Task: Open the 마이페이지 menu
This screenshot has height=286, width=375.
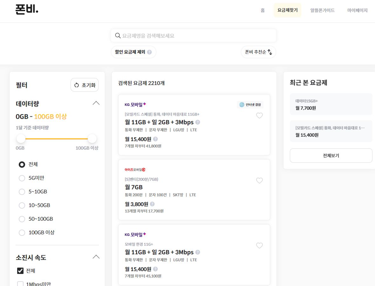Action: (357, 10)
